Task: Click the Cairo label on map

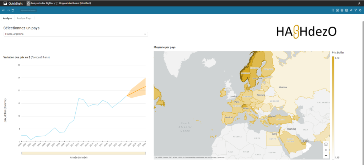Action: 274,134
